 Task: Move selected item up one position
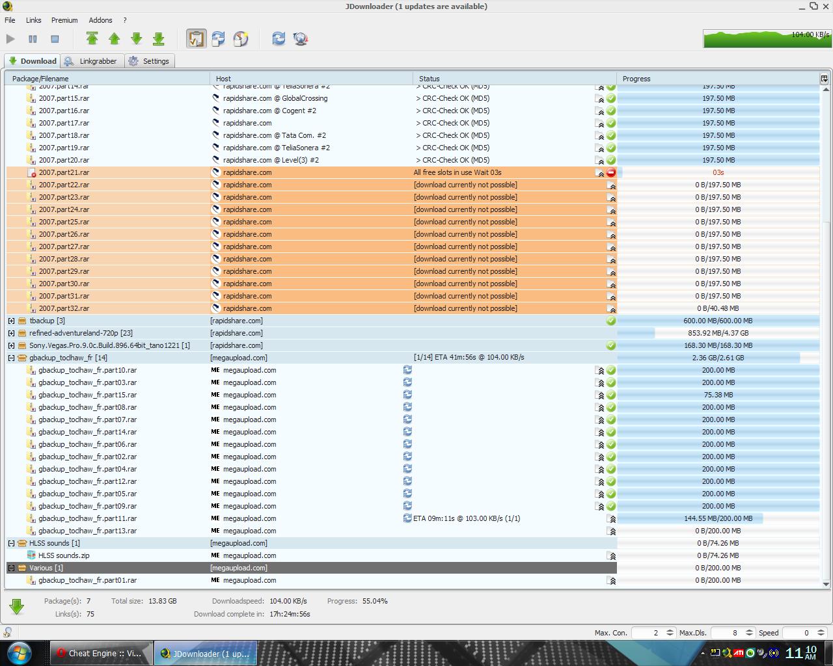[115, 39]
